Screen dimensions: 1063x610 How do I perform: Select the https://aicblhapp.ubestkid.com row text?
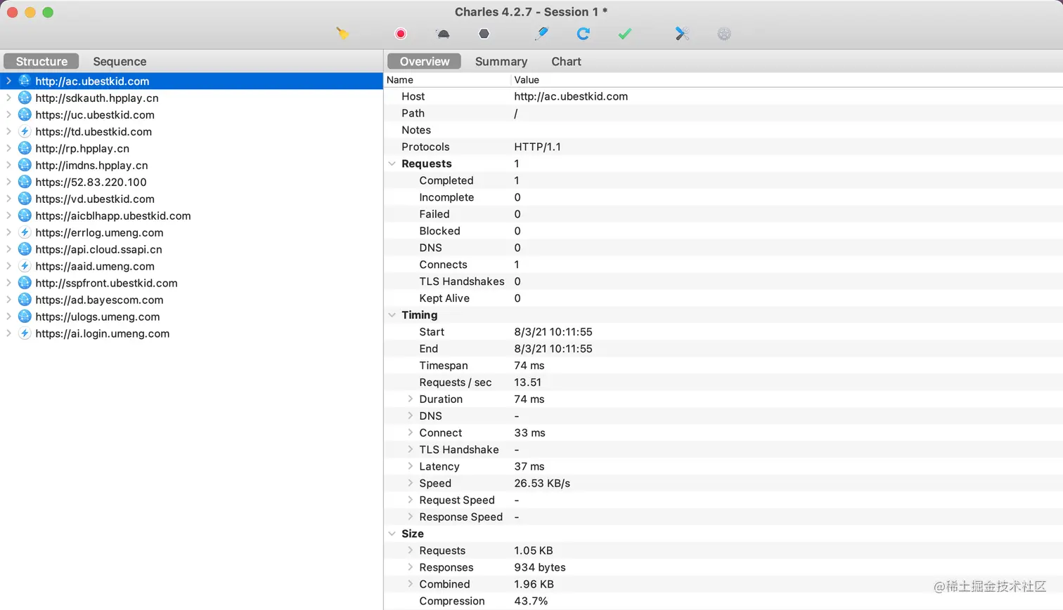point(113,216)
